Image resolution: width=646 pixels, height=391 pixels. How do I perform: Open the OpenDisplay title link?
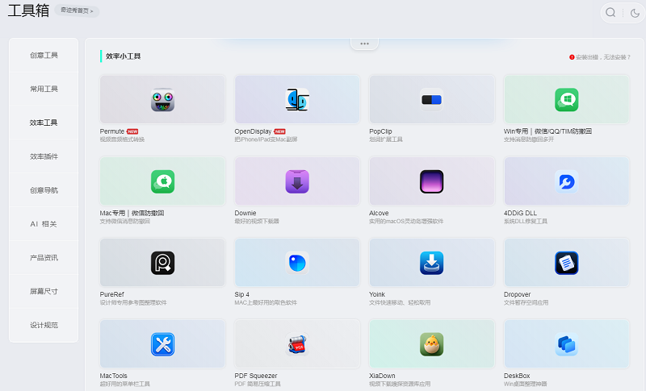[x=253, y=131]
